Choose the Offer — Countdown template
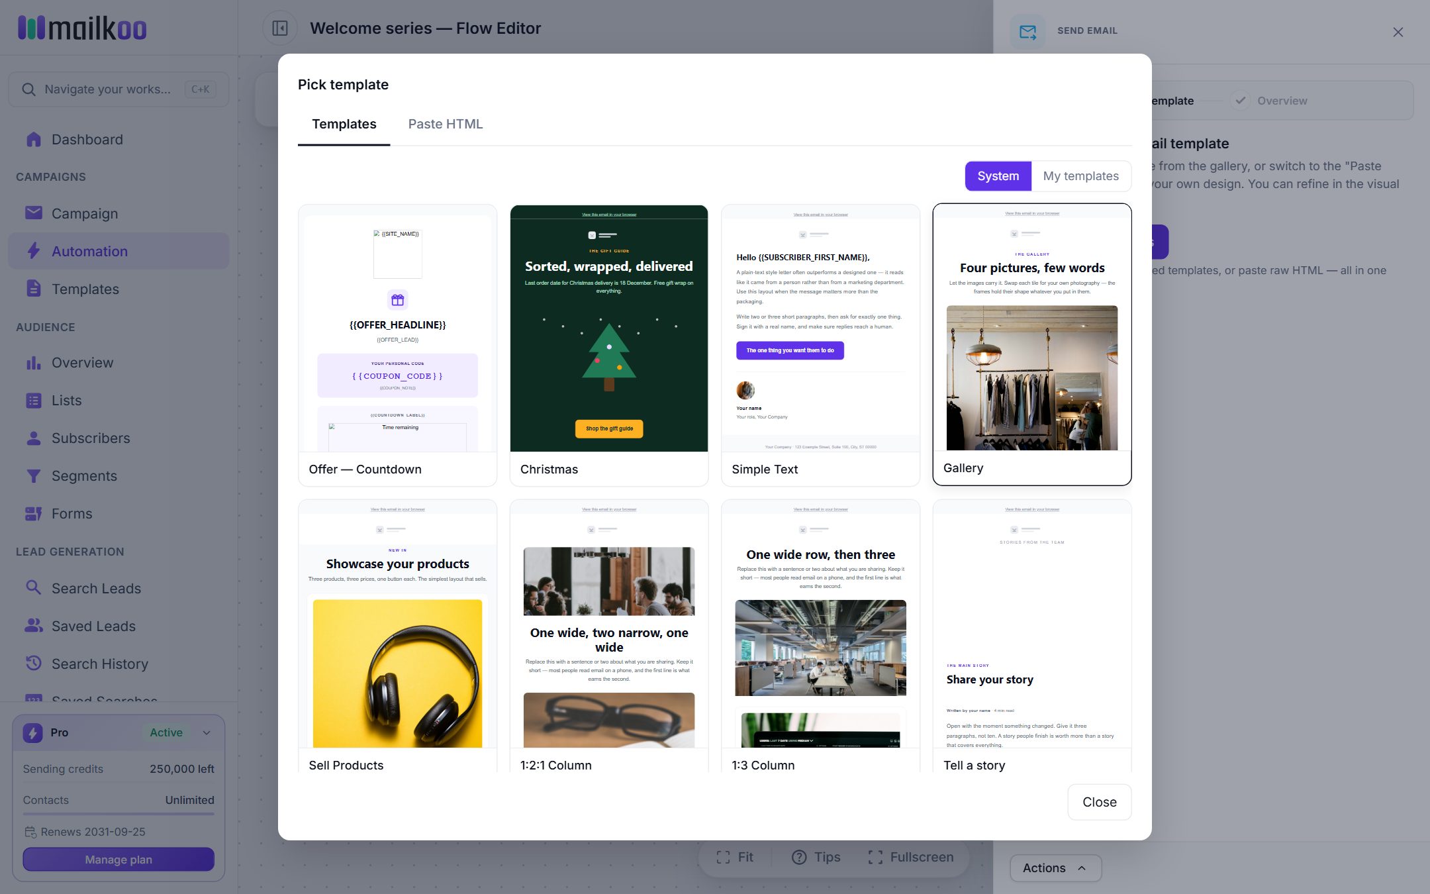1430x894 pixels. [397, 345]
